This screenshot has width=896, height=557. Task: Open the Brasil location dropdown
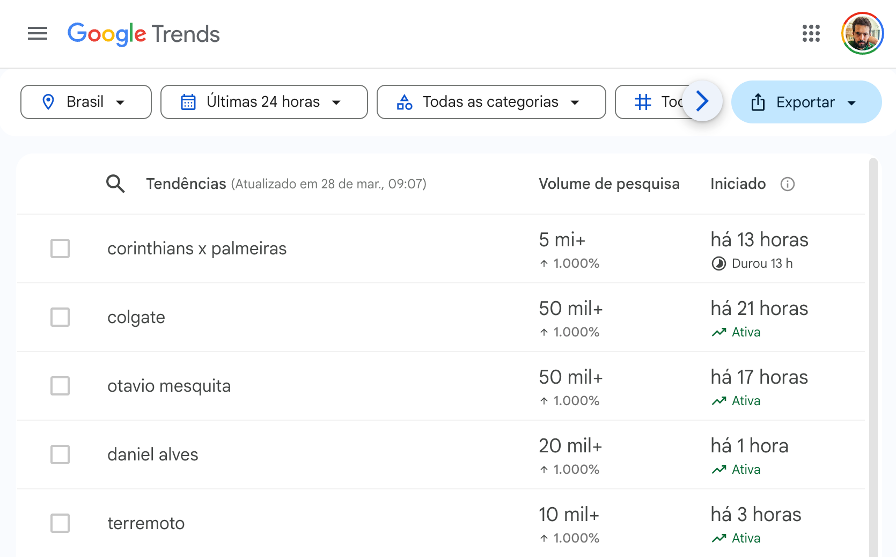tap(86, 102)
